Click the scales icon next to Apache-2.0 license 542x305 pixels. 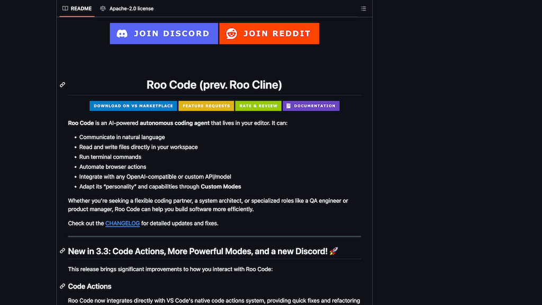coord(103,8)
